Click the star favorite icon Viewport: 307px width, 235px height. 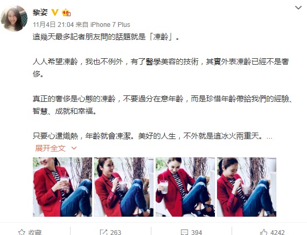22,232
